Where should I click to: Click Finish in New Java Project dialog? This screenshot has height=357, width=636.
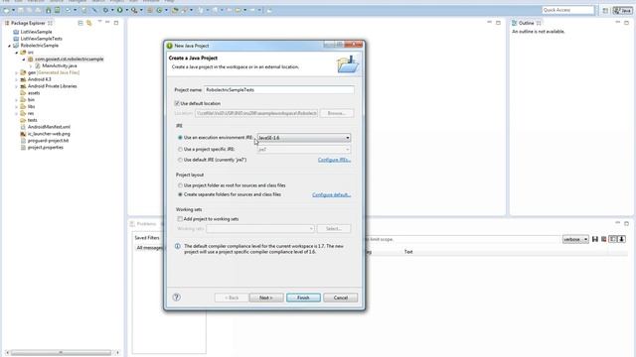coord(303,297)
